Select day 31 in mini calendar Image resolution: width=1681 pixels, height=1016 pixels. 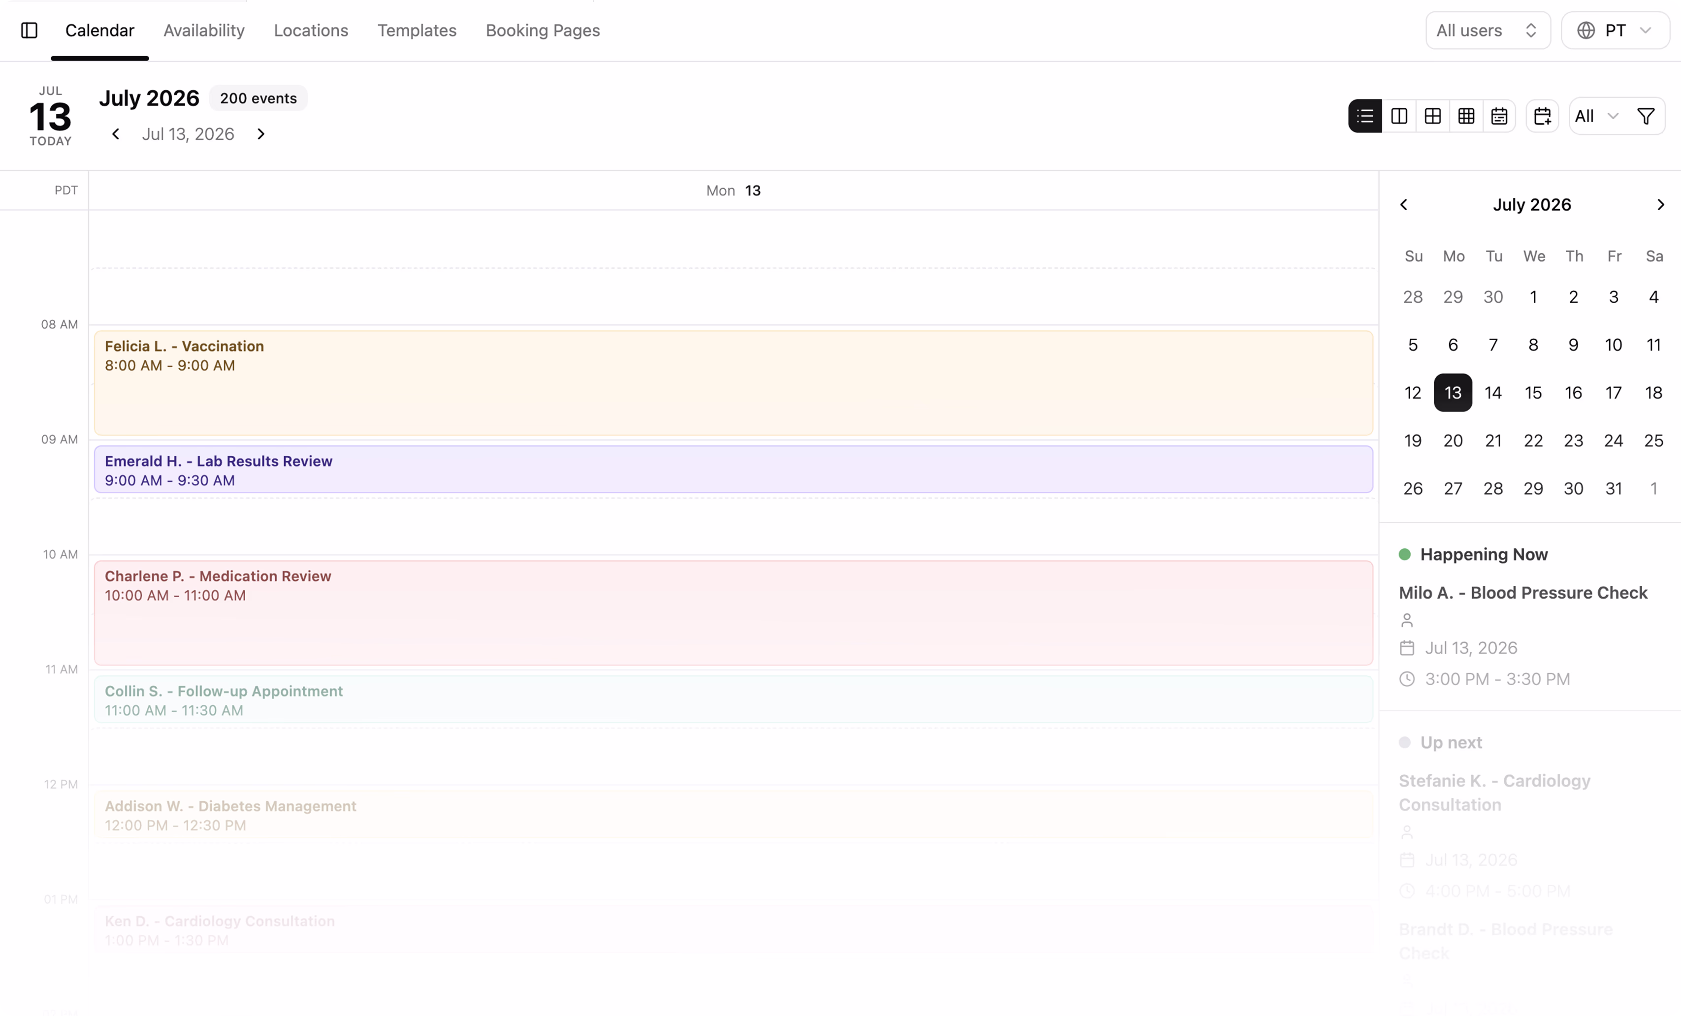pos(1614,488)
